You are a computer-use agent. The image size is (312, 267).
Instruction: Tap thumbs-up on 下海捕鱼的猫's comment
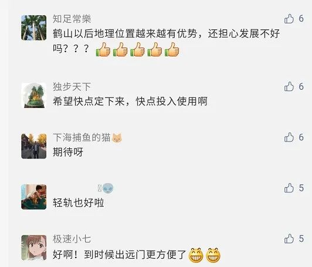[289, 137]
